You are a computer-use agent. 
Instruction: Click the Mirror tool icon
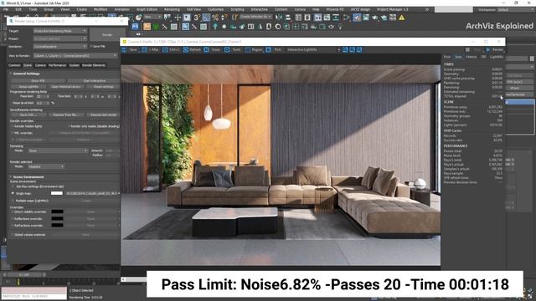[x=279, y=18]
